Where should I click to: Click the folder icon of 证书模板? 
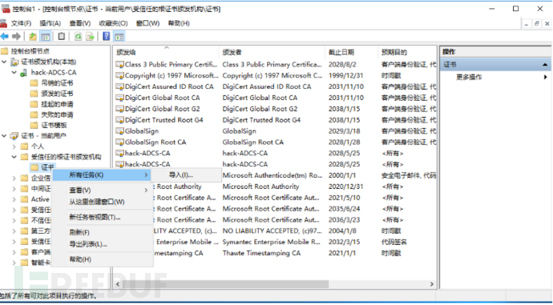tap(34, 125)
